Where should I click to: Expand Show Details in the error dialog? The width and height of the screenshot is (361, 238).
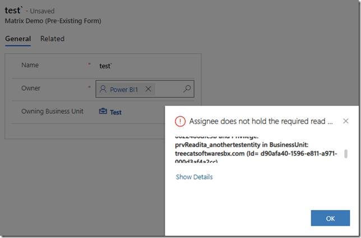(x=194, y=177)
